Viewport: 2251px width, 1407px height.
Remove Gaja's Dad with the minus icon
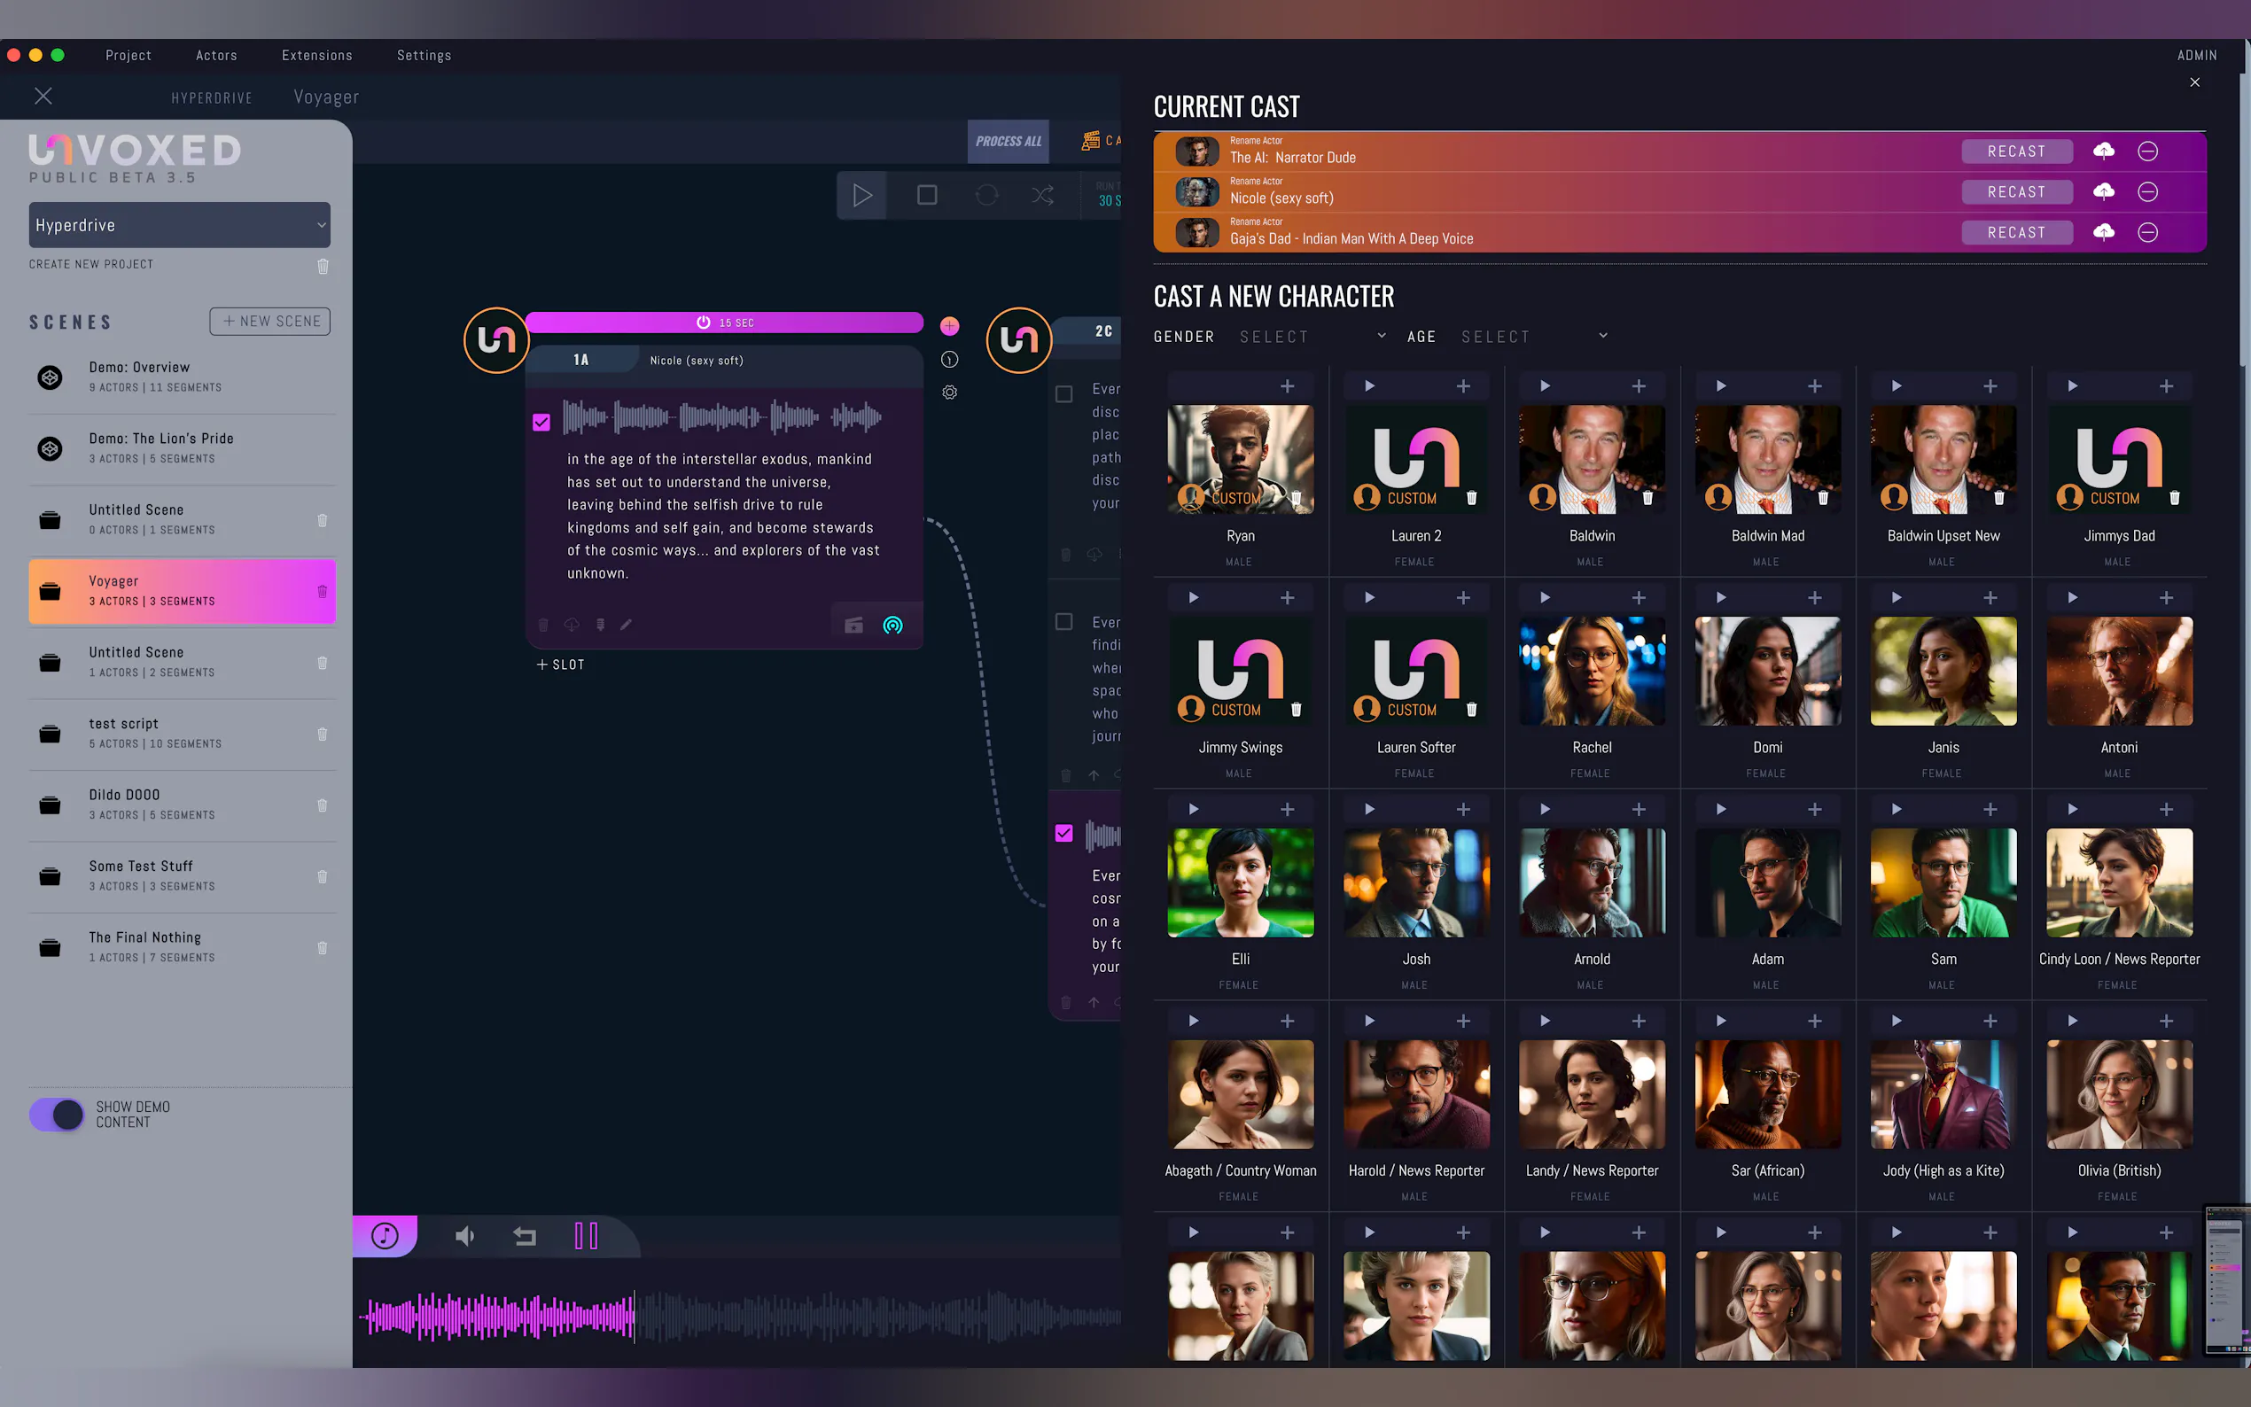click(x=2147, y=233)
